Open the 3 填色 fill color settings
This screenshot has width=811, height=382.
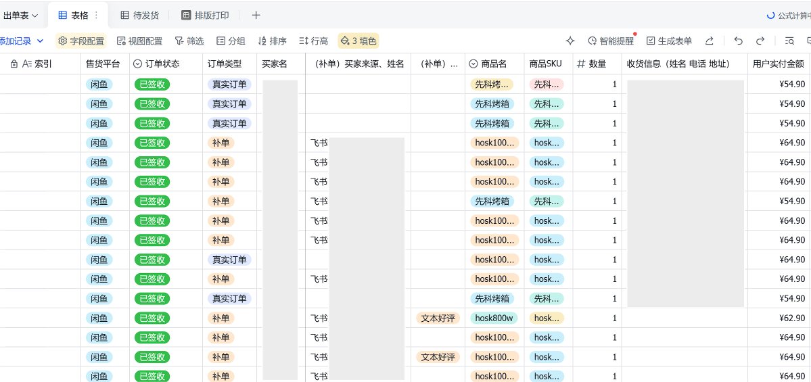click(x=358, y=41)
